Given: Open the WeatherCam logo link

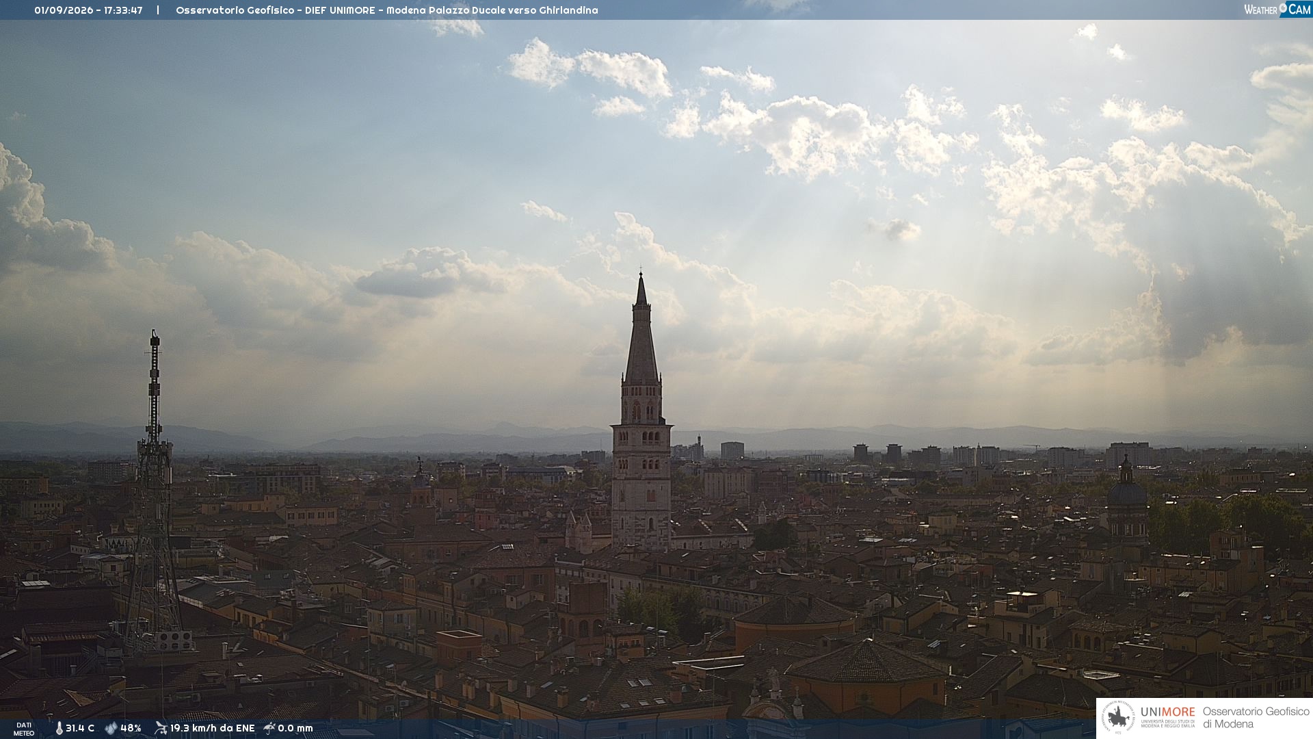Looking at the screenshot, I should point(1277,9).
